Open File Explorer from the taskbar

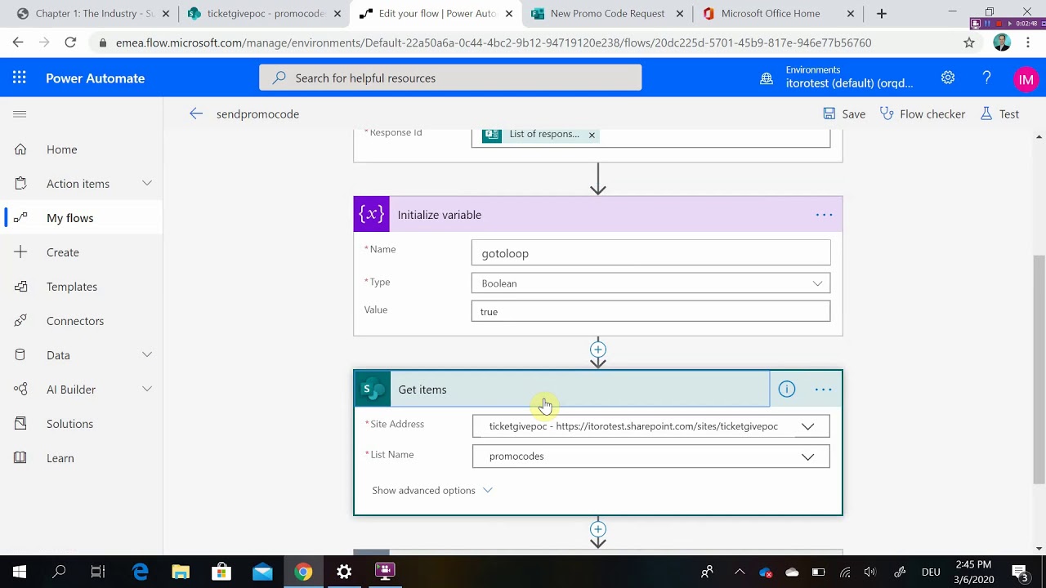(x=181, y=572)
